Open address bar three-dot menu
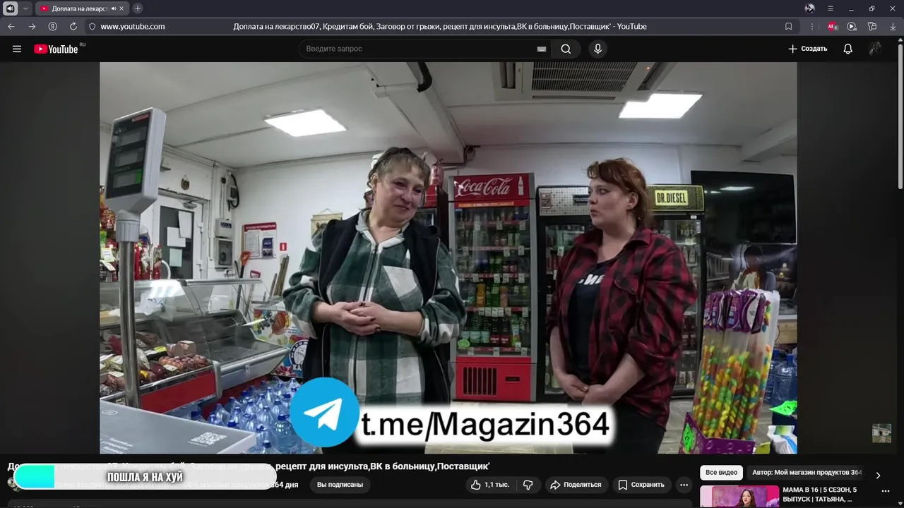 [812, 26]
